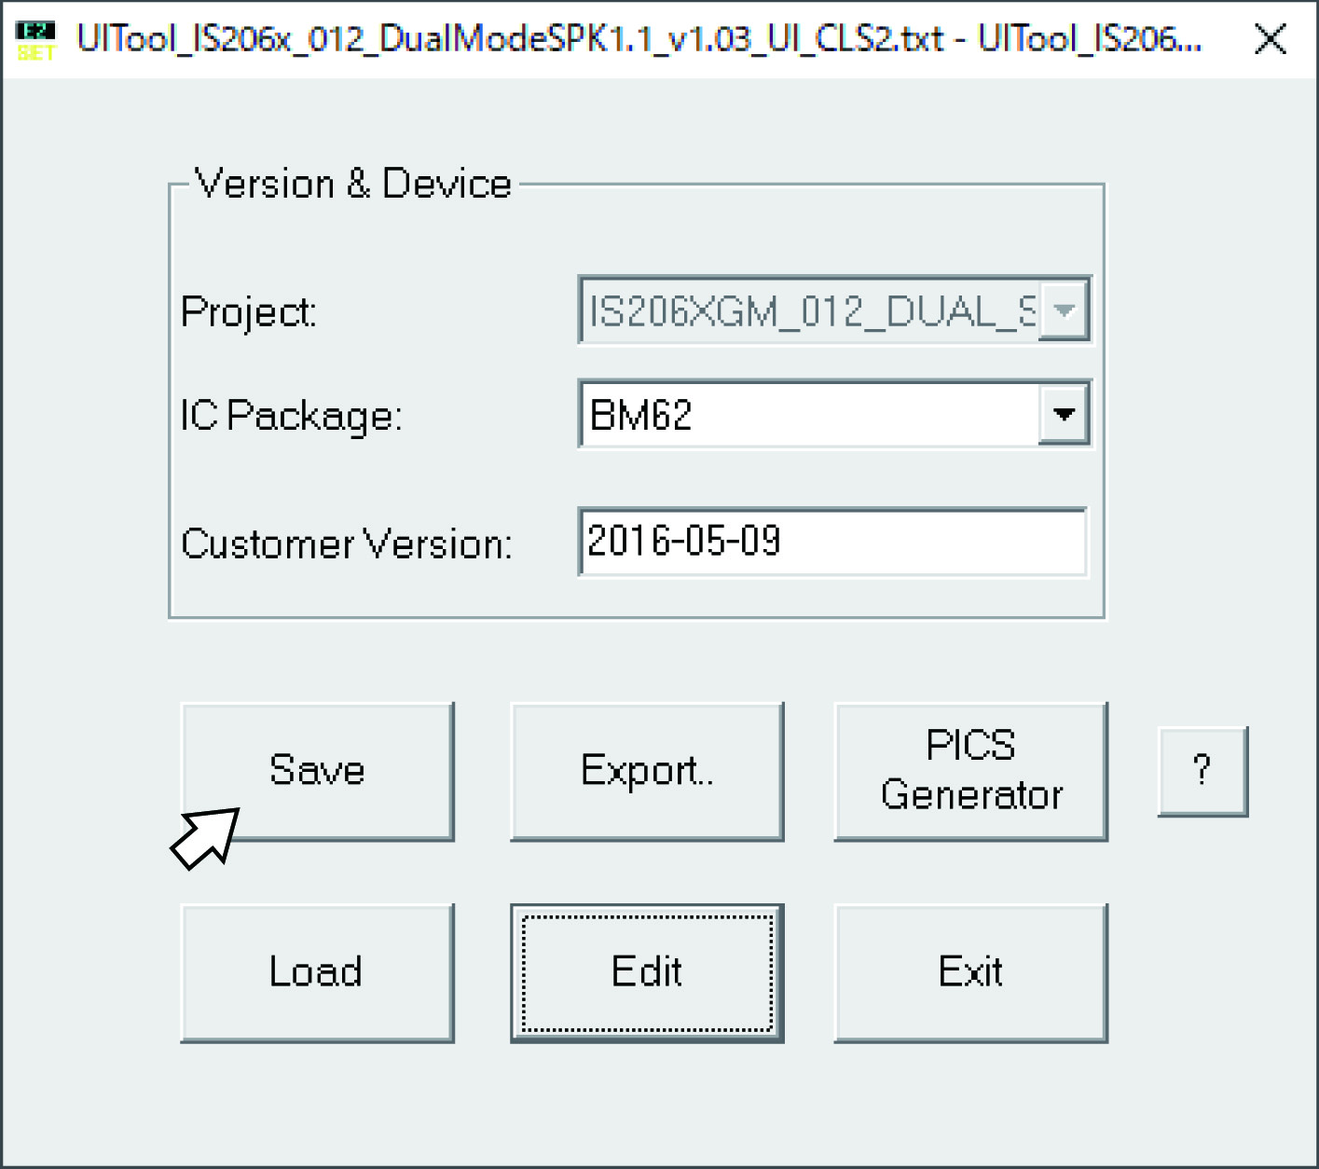The width and height of the screenshot is (1319, 1169).
Task: Click the "IC Package:" label
Action: [291, 416]
